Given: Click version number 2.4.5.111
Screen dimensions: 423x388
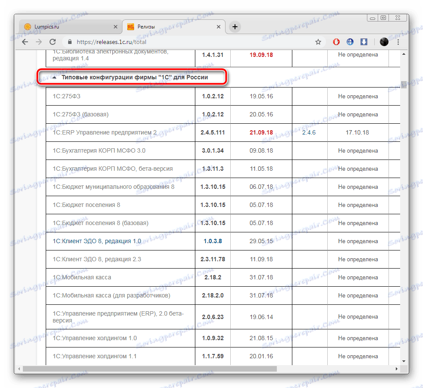Looking at the screenshot, I should pos(213,132).
